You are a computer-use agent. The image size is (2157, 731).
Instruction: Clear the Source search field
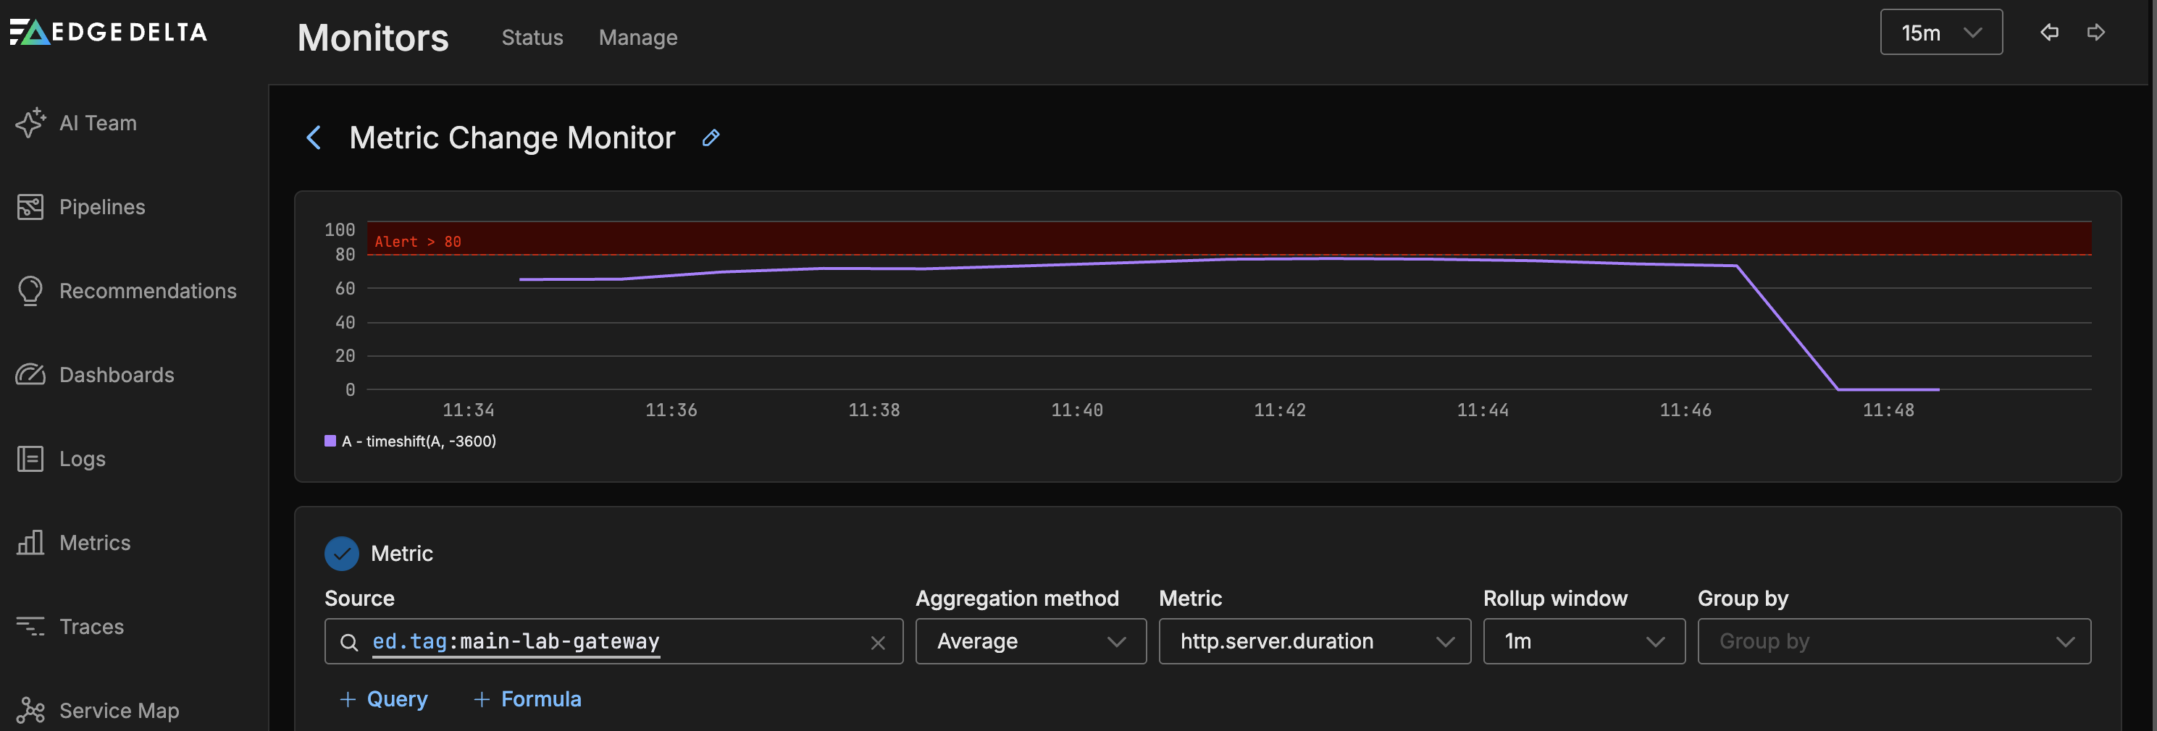click(878, 643)
